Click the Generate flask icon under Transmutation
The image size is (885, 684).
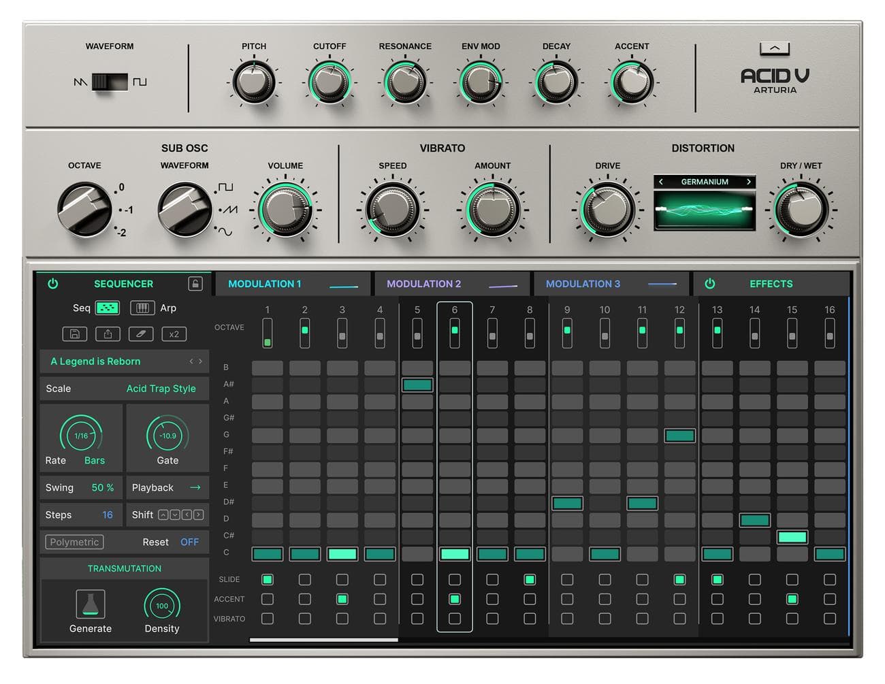point(90,604)
